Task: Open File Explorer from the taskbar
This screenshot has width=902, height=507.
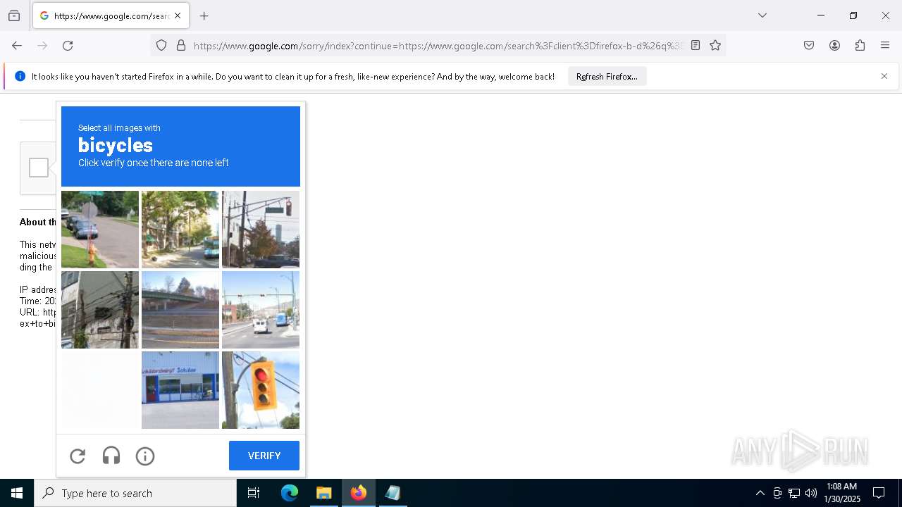Action: tap(324, 493)
